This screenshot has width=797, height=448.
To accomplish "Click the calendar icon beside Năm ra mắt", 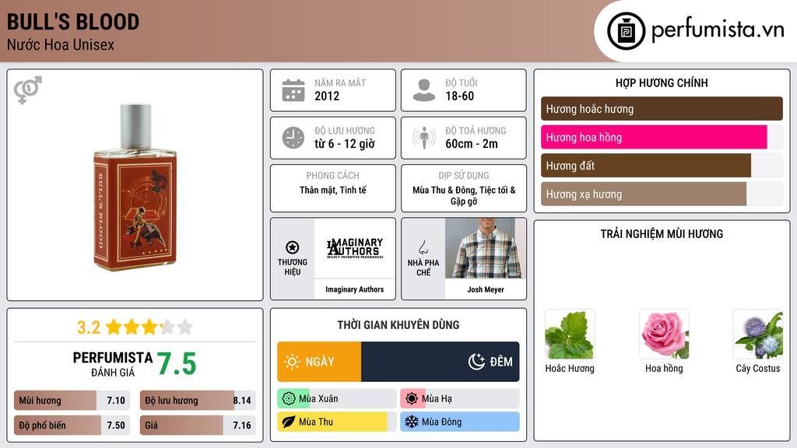I will tap(293, 90).
